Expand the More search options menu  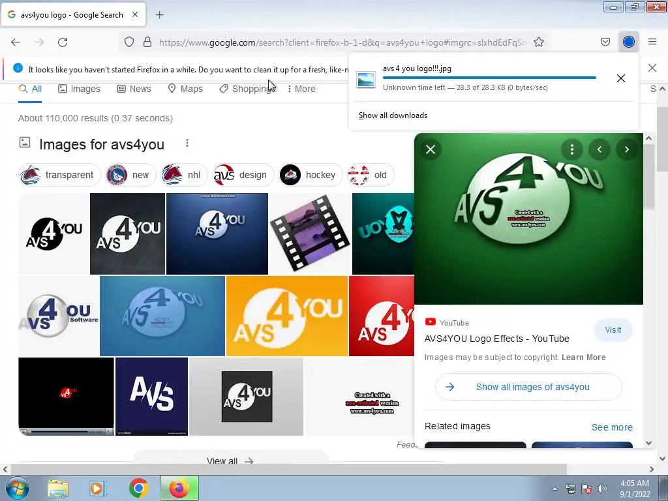[301, 89]
